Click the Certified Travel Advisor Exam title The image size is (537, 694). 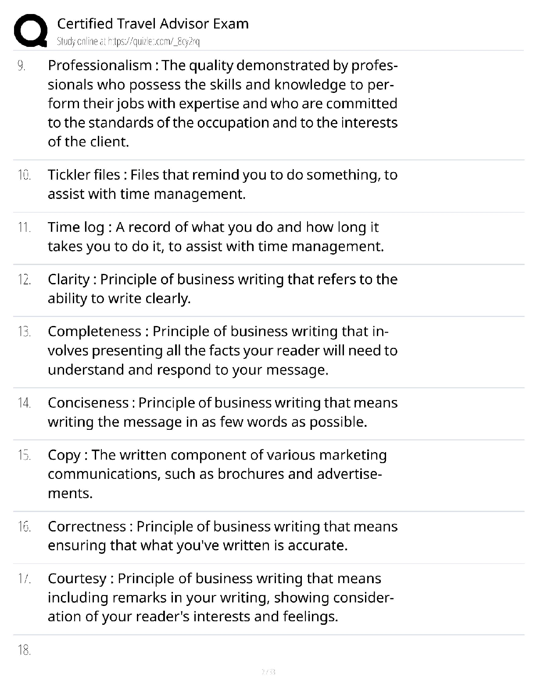[x=153, y=24]
